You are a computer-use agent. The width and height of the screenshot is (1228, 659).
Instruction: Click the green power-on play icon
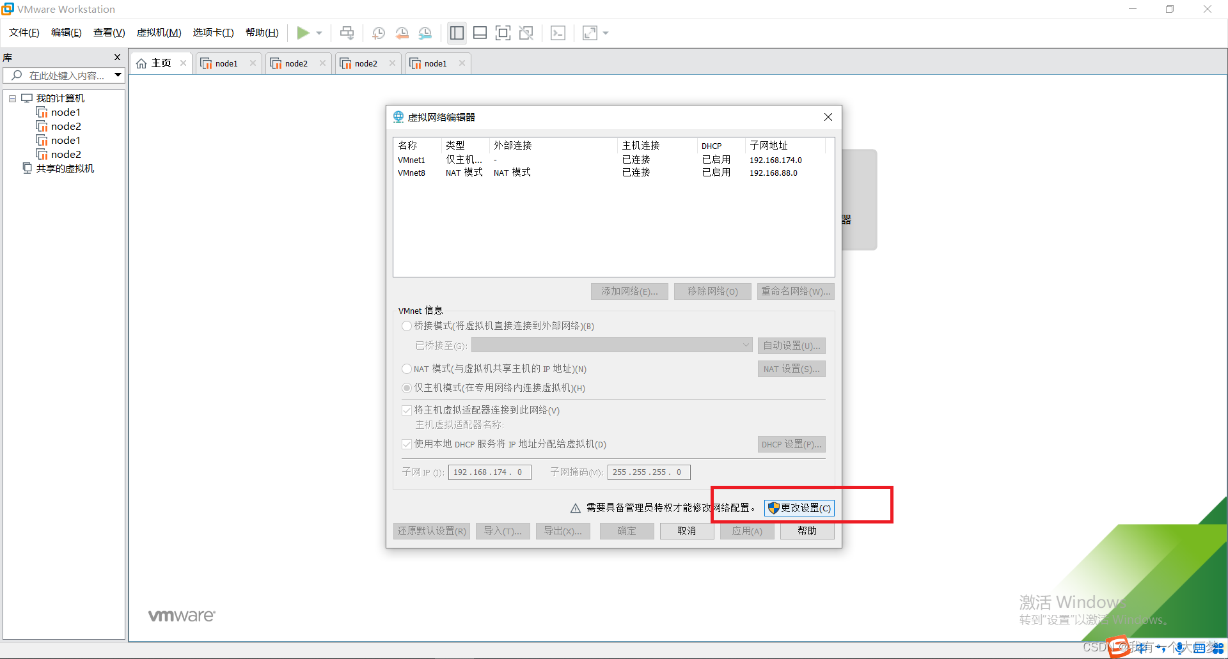click(x=303, y=33)
